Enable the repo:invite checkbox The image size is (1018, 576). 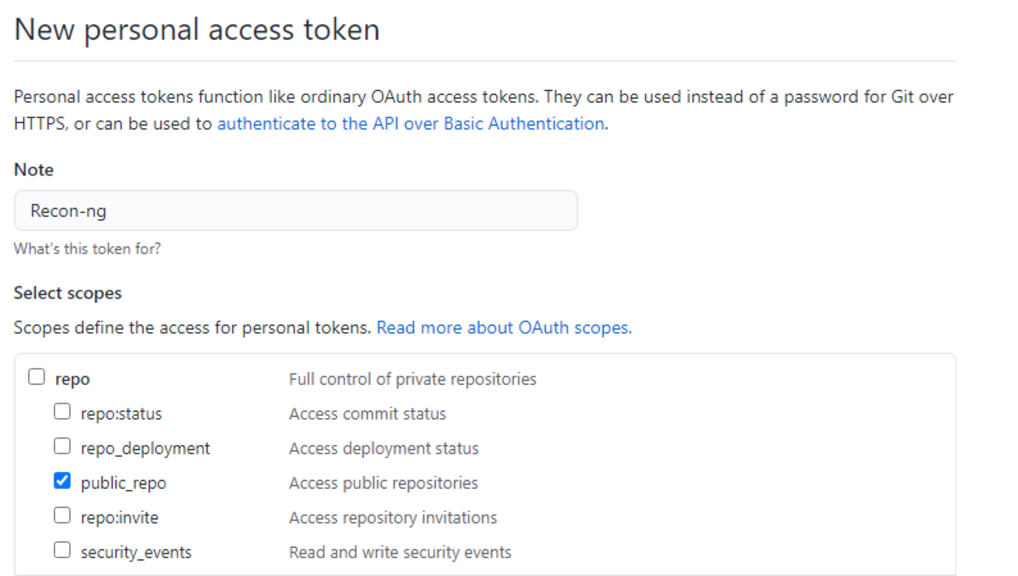(62, 516)
